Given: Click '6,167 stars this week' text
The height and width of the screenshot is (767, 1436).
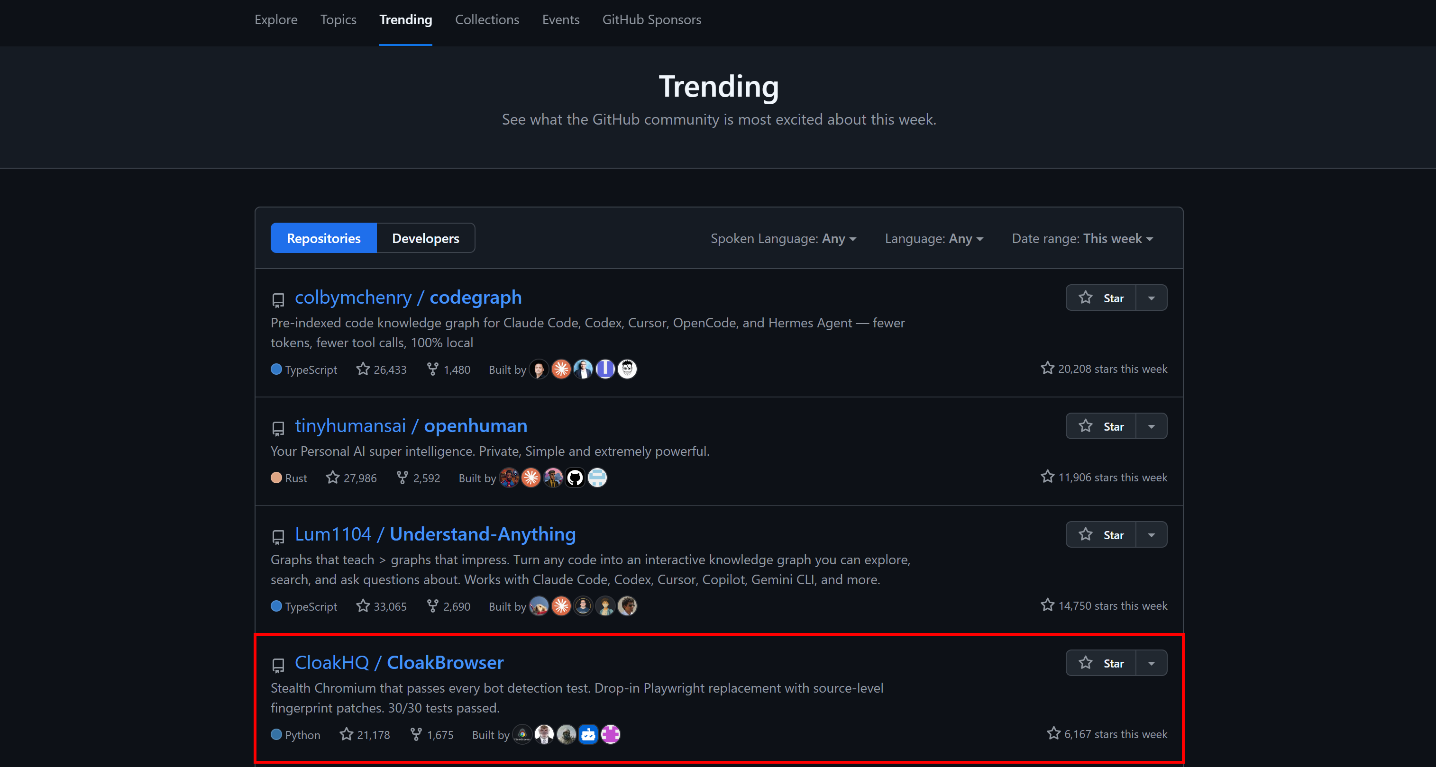Looking at the screenshot, I should pyautogui.click(x=1116, y=734).
